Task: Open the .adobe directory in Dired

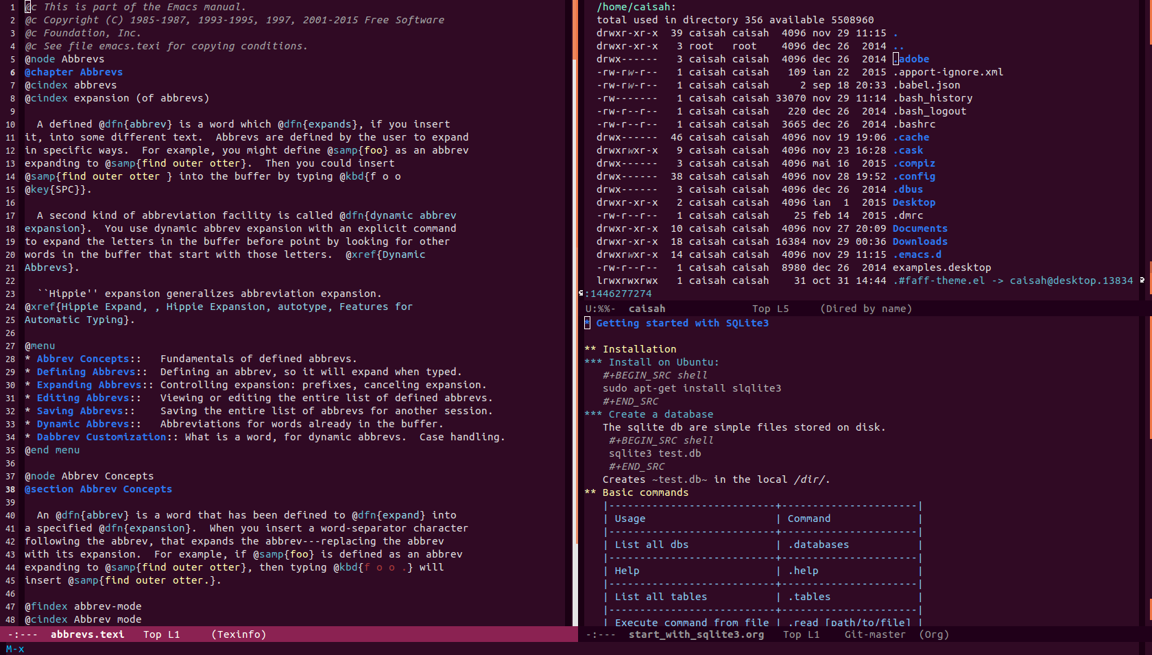Action: coord(911,59)
